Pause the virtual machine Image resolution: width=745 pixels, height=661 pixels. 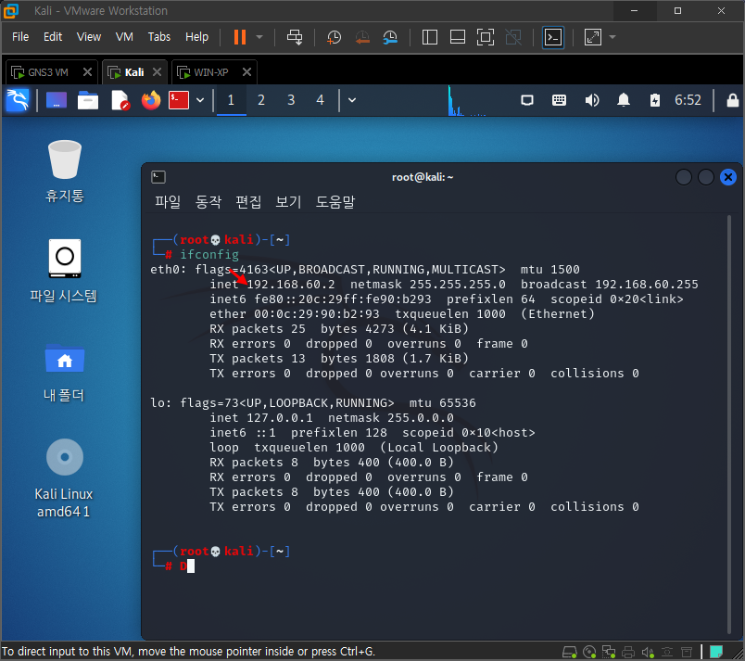pos(240,37)
